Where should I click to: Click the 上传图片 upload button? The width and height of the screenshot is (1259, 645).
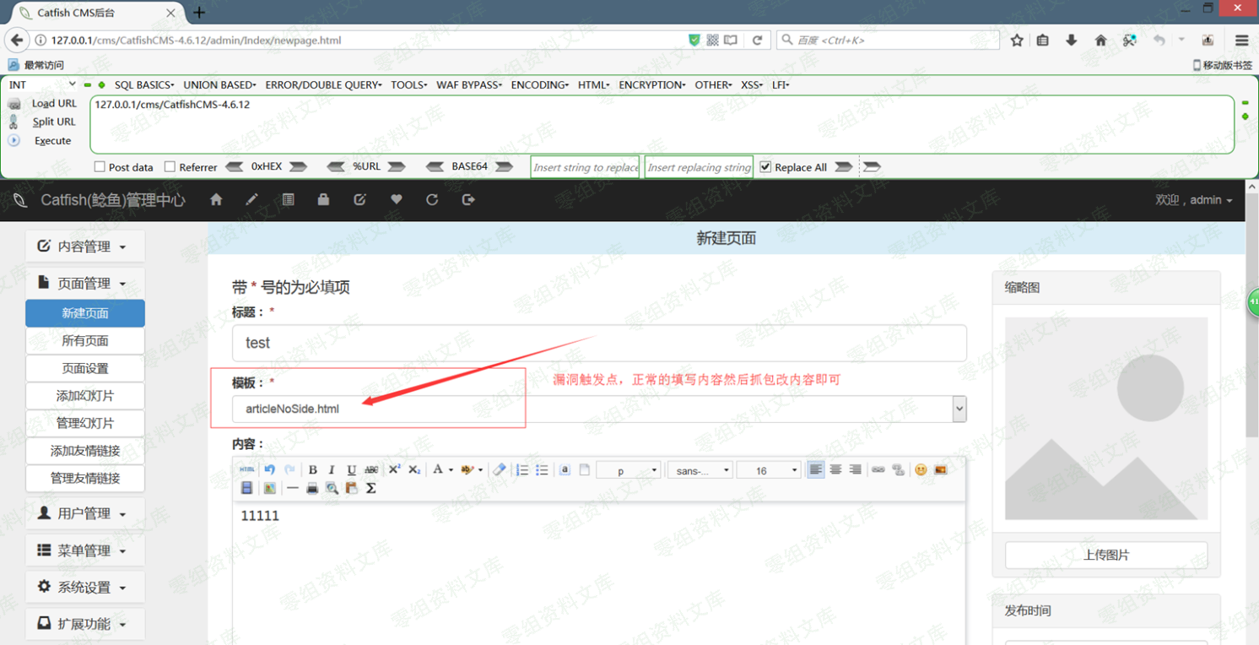click(x=1105, y=556)
